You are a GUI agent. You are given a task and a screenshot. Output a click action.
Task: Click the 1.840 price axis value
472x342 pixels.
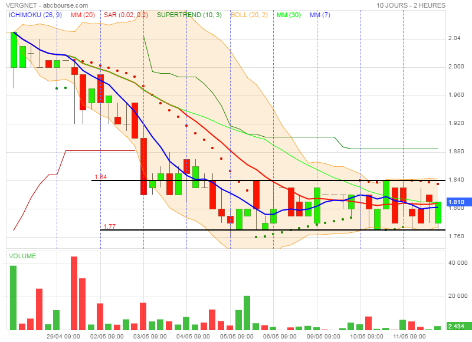click(456, 180)
